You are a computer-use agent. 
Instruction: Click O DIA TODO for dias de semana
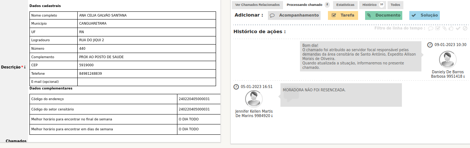(199, 129)
